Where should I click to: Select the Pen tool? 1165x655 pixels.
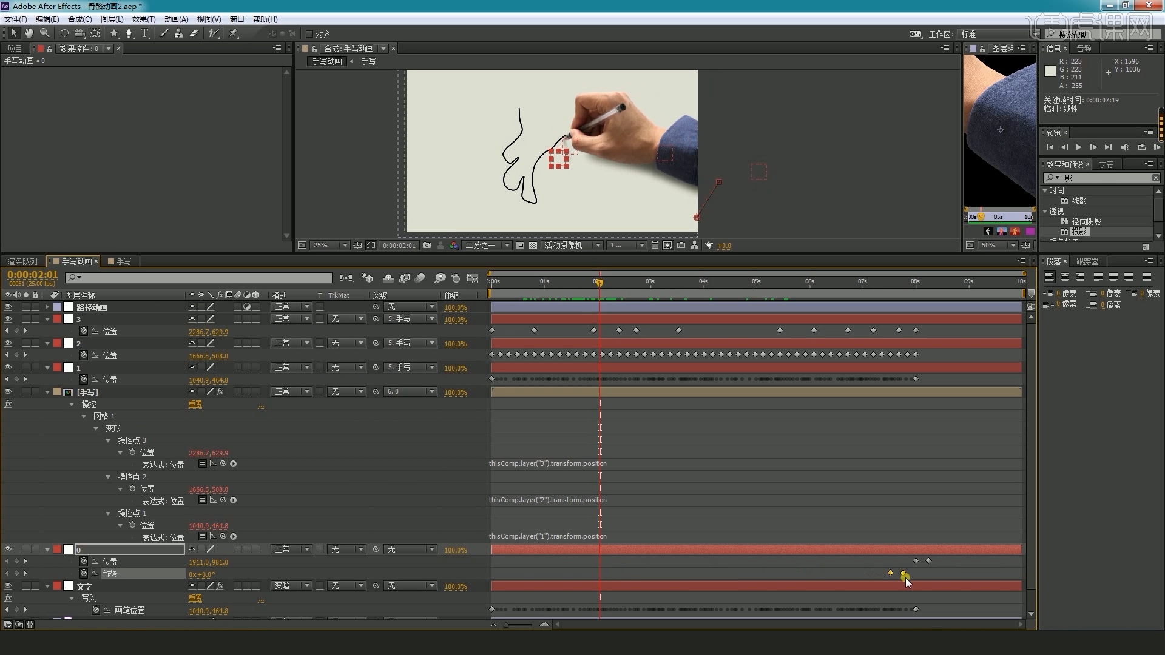coord(129,33)
